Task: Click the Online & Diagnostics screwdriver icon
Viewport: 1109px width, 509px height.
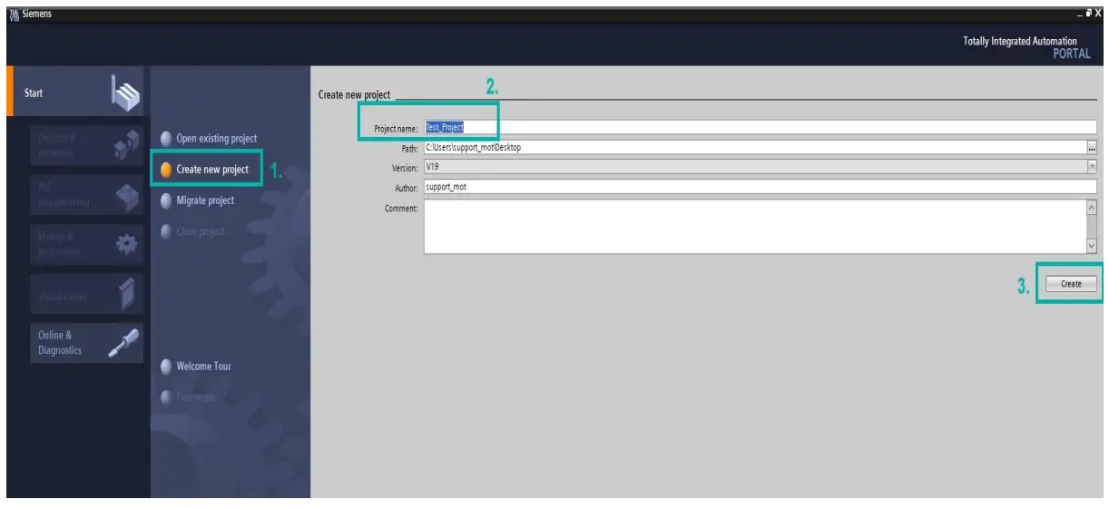Action: (x=124, y=343)
